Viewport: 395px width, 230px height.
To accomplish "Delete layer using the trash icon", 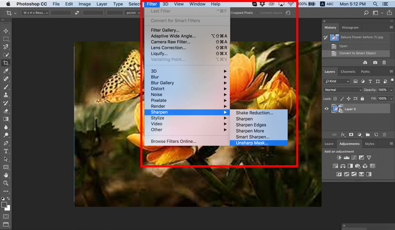I will point(384,134).
